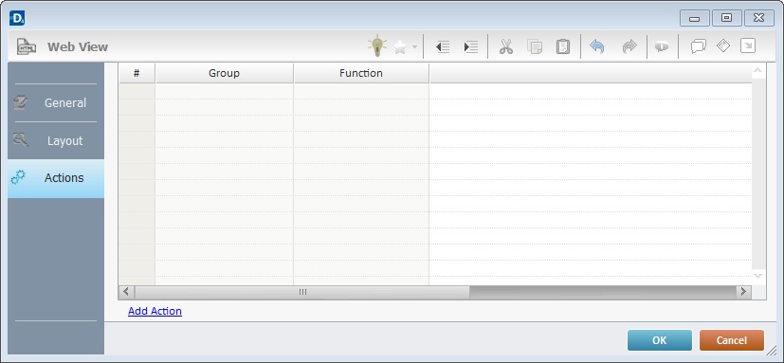
Task: Click the D4 application logo icon
Action: 17,19
